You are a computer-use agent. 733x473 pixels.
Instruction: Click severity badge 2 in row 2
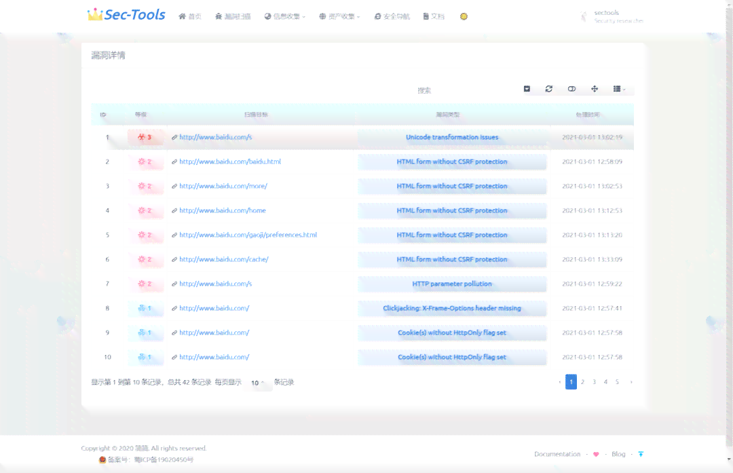(x=145, y=162)
